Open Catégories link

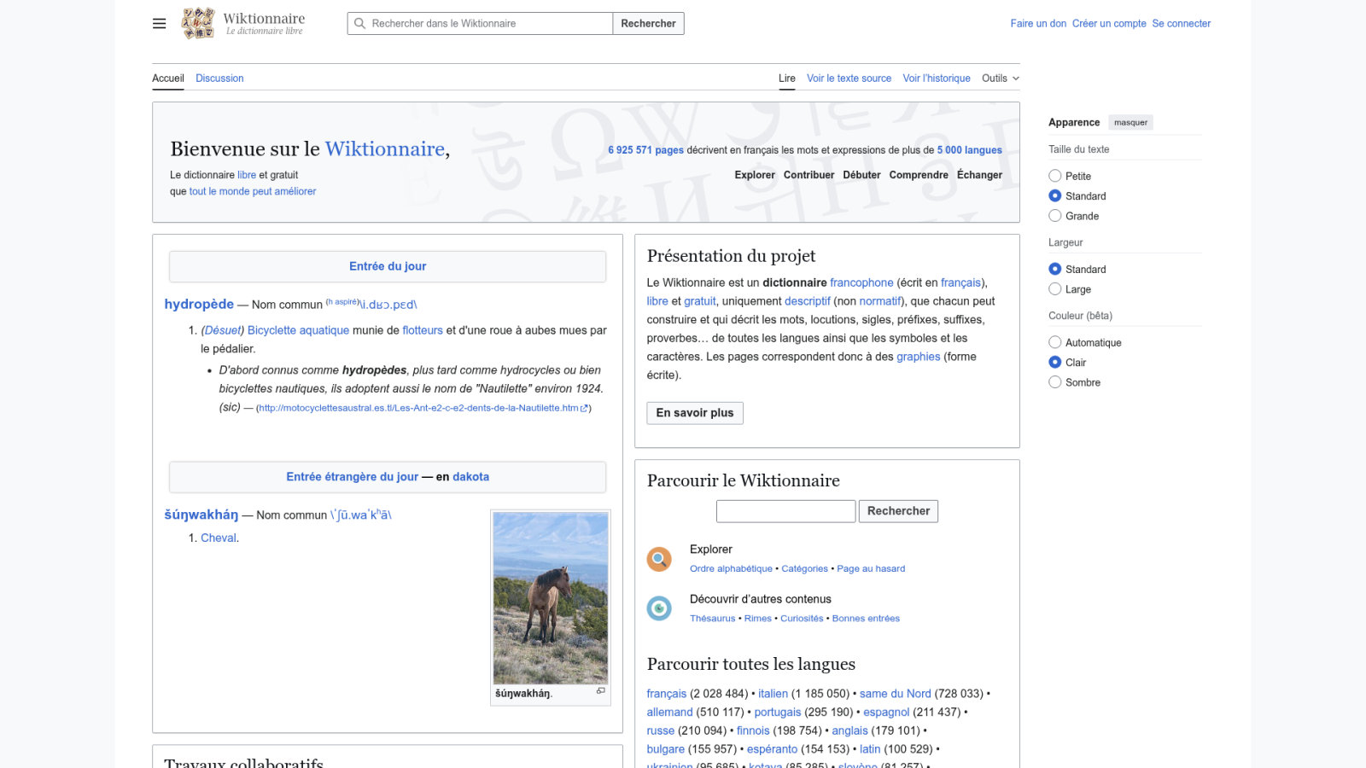click(x=804, y=568)
